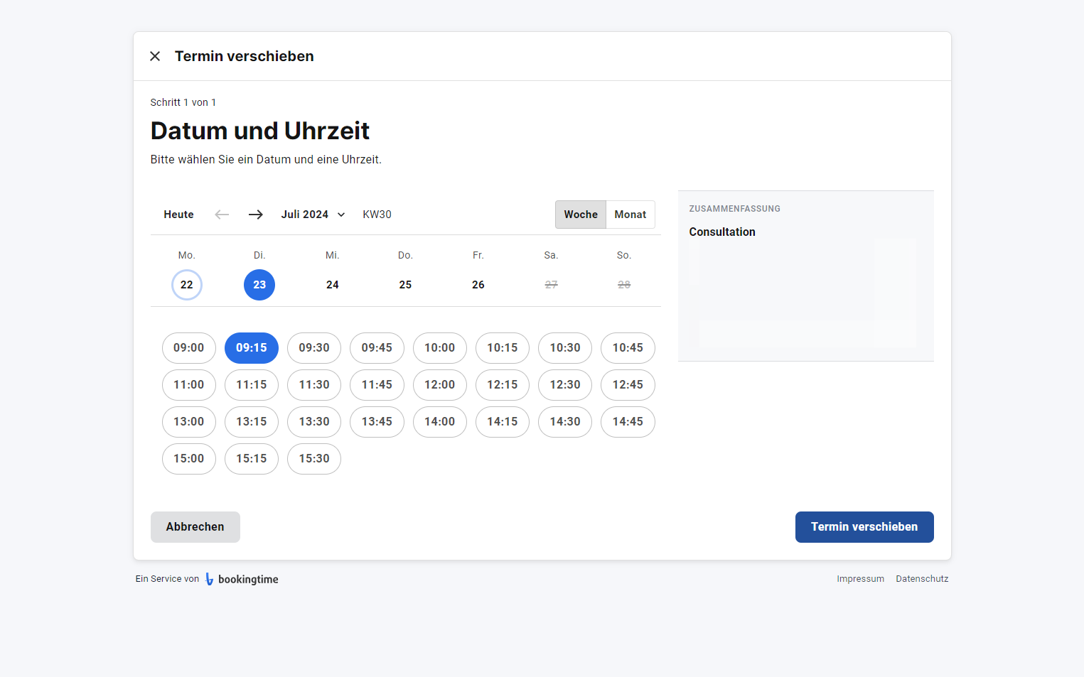This screenshot has height=677, width=1084.
Task: Select the 09:15 time slot
Action: (x=252, y=348)
